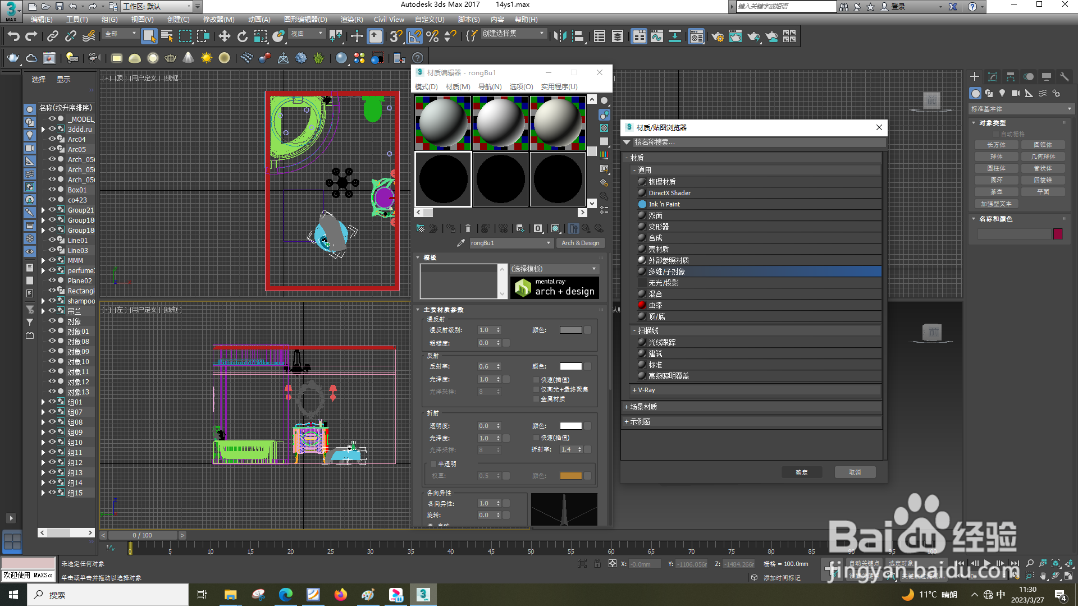This screenshot has width=1078, height=607.
Task: Pick material from object with eyedropper
Action: [461, 243]
